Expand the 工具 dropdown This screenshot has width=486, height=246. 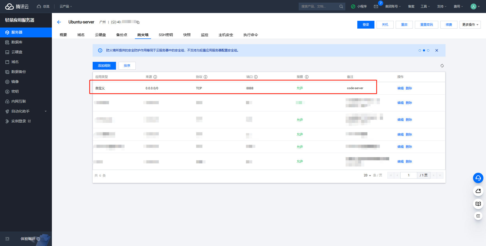coord(425,6)
